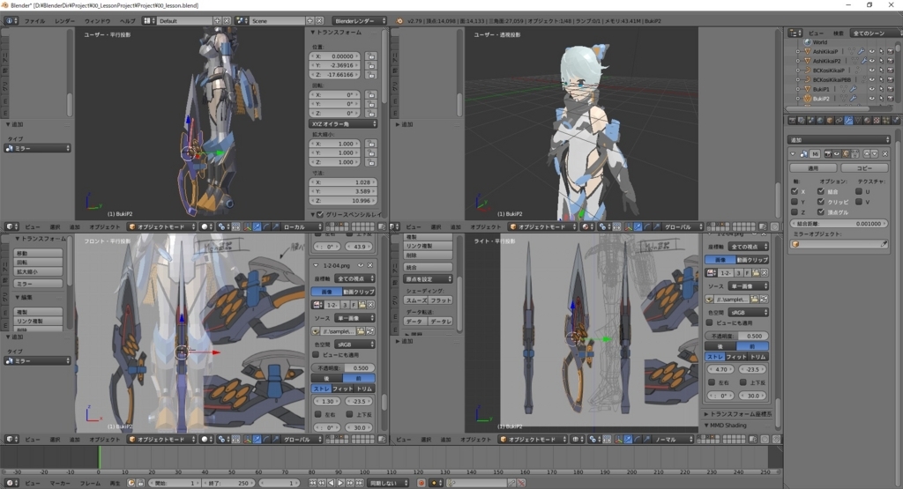The height and width of the screenshot is (489, 903).
Task: Open the ヘルプ (Help) menu
Action: 127,21
